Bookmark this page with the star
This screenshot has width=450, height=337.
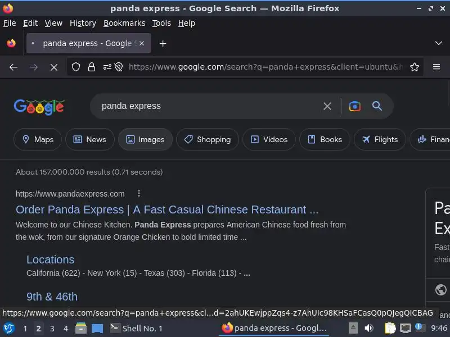coord(415,67)
